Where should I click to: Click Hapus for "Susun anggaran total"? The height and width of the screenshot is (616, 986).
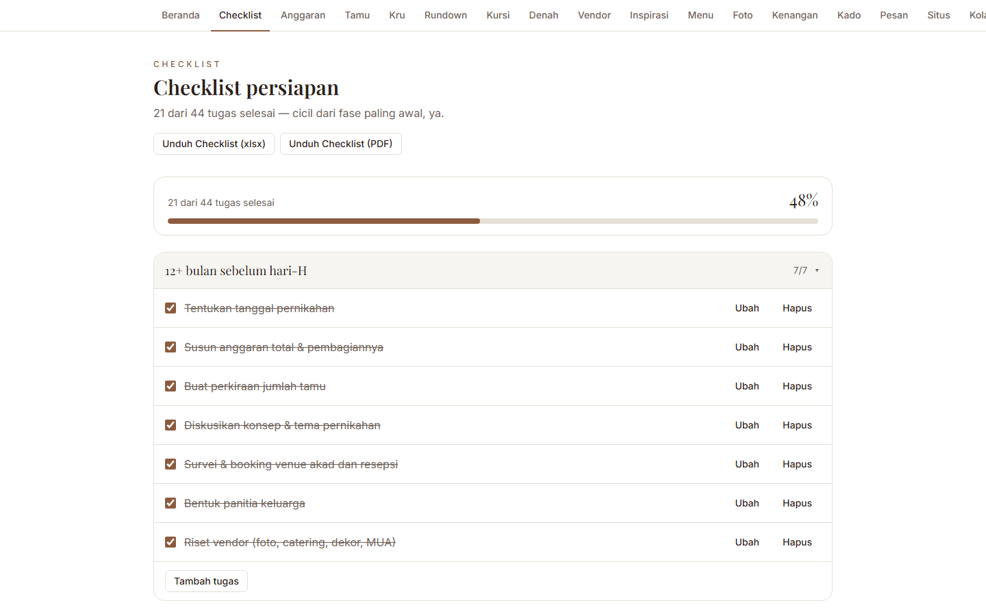click(x=797, y=347)
